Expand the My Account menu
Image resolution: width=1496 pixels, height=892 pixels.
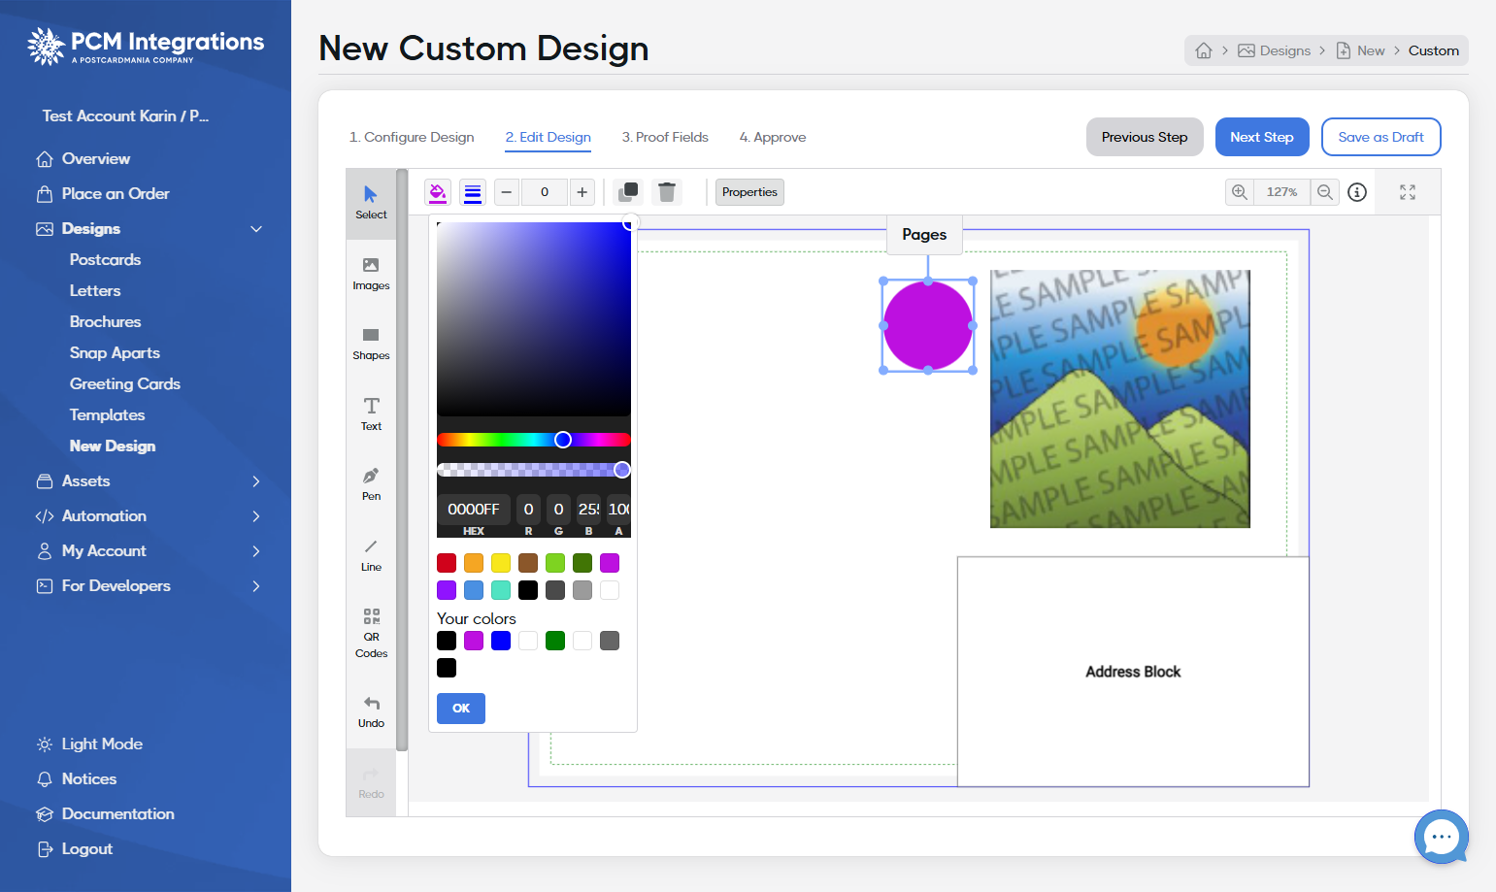click(256, 551)
